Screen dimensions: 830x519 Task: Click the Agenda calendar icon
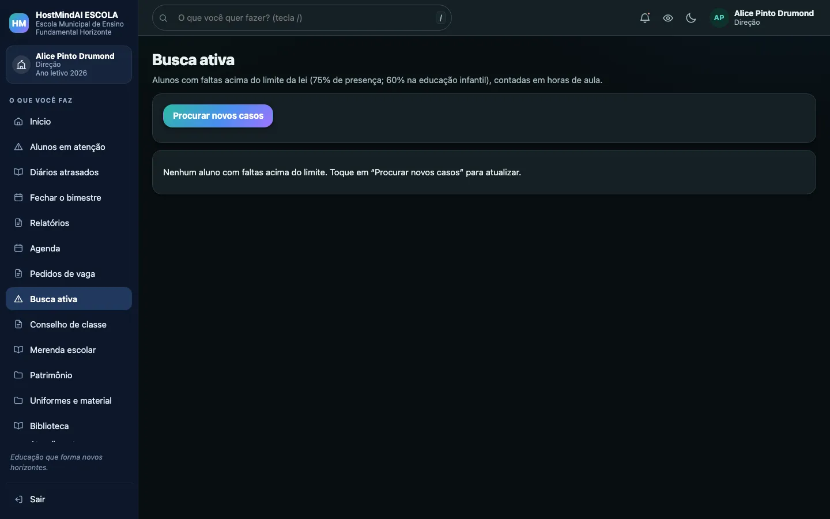pos(18,249)
